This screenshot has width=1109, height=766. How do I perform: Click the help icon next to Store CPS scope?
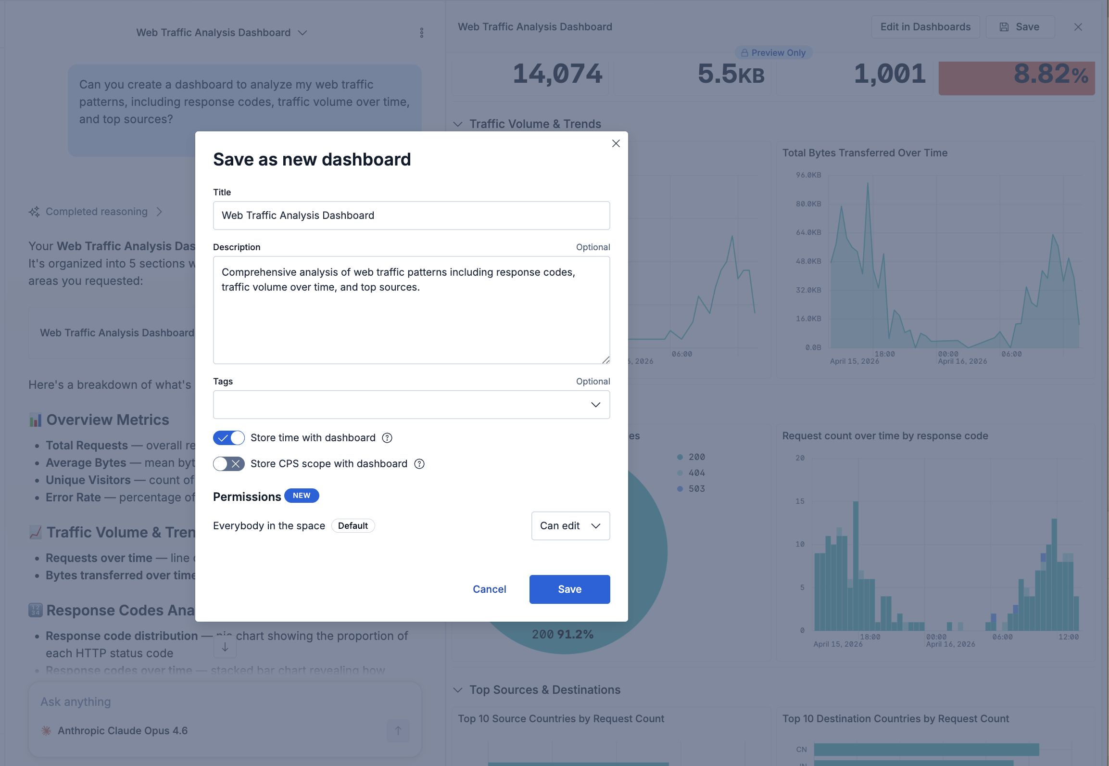point(418,464)
